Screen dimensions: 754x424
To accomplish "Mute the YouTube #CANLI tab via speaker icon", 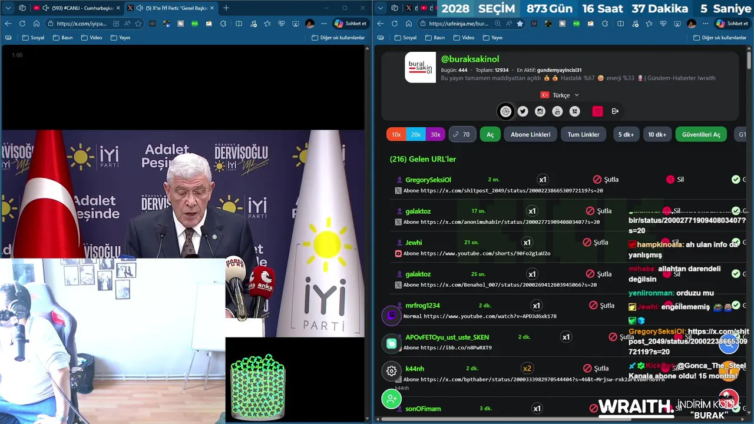I will tap(45, 8).
